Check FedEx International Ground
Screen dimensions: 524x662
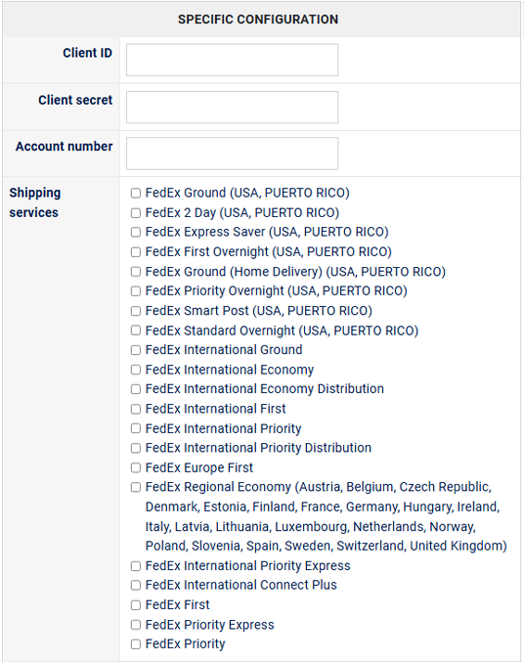(x=136, y=350)
